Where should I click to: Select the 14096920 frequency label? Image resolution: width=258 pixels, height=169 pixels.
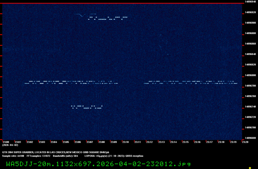coord(251,12)
